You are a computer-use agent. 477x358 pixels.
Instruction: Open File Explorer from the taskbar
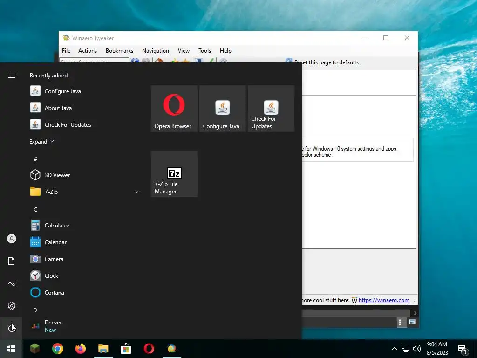103,349
